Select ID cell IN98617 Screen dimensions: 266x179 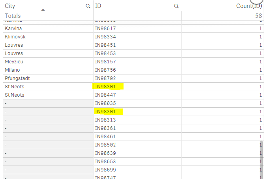coord(105,29)
